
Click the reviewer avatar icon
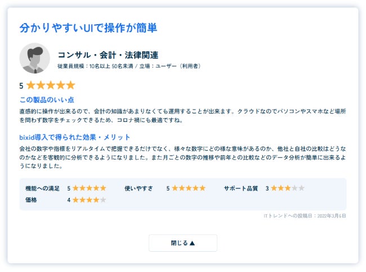coord(34,58)
